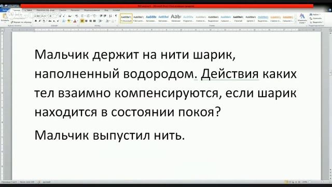Screen dimensions: 332x187
Task: Switch to the Insert tab
Action: click(x=28, y=10)
